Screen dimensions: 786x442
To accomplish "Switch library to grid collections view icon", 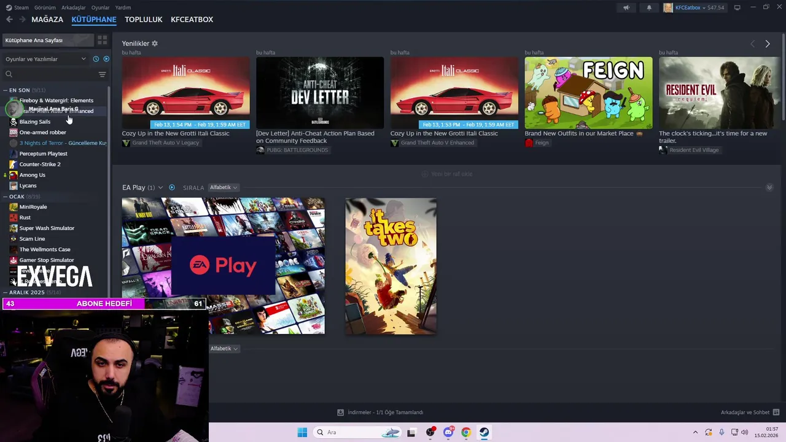I will click(x=102, y=40).
